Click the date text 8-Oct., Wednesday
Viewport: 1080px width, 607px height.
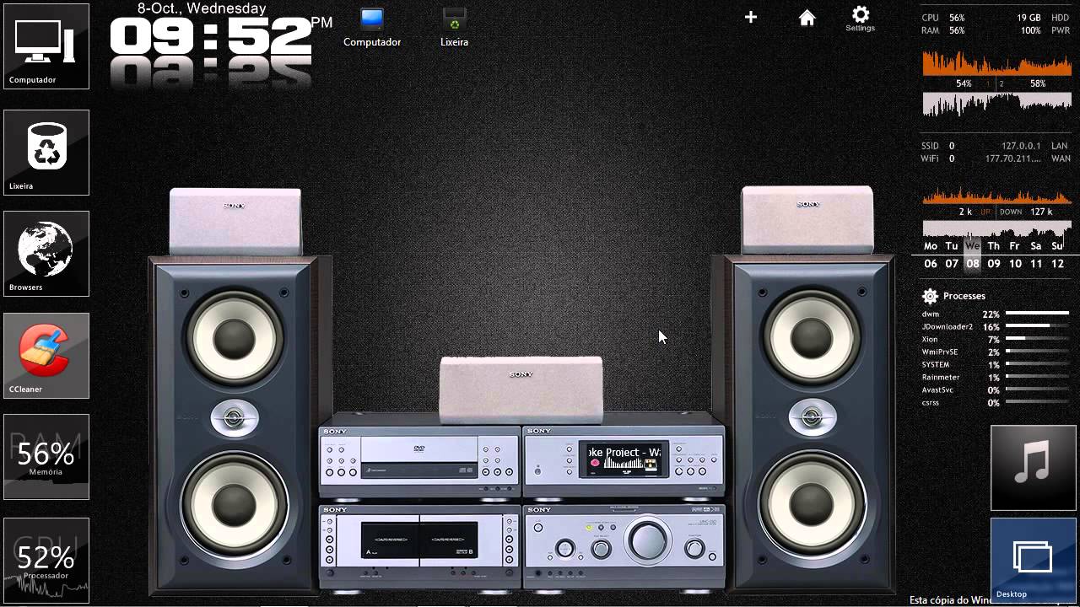(202, 8)
